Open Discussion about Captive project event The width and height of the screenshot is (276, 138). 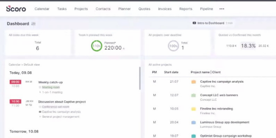(x=62, y=102)
